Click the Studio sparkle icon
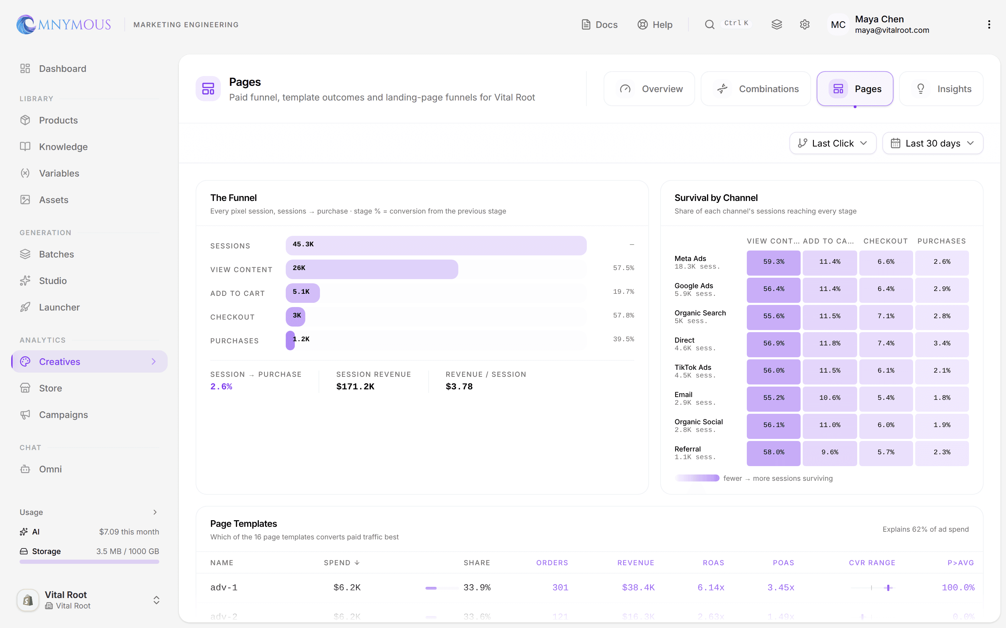 (25, 281)
